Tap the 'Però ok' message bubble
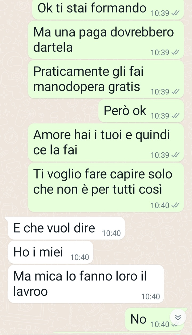Image resolution: width=192 pixels, height=335 pixels. click(x=141, y=111)
